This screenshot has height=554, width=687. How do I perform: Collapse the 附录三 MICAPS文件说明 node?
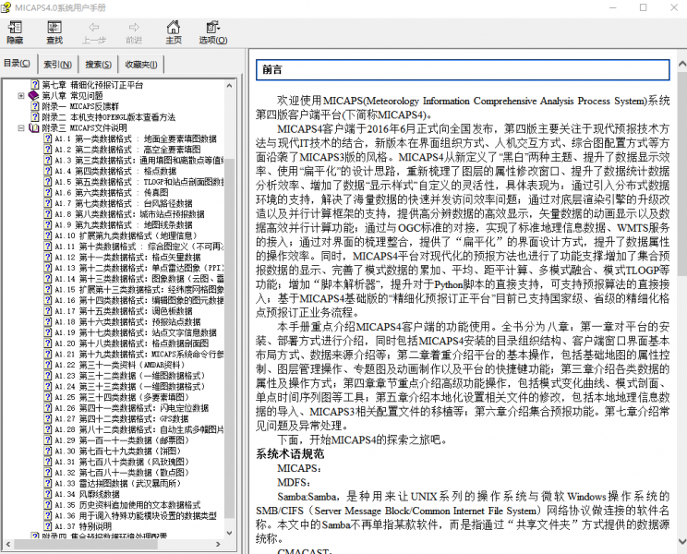[x=21, y=128]
